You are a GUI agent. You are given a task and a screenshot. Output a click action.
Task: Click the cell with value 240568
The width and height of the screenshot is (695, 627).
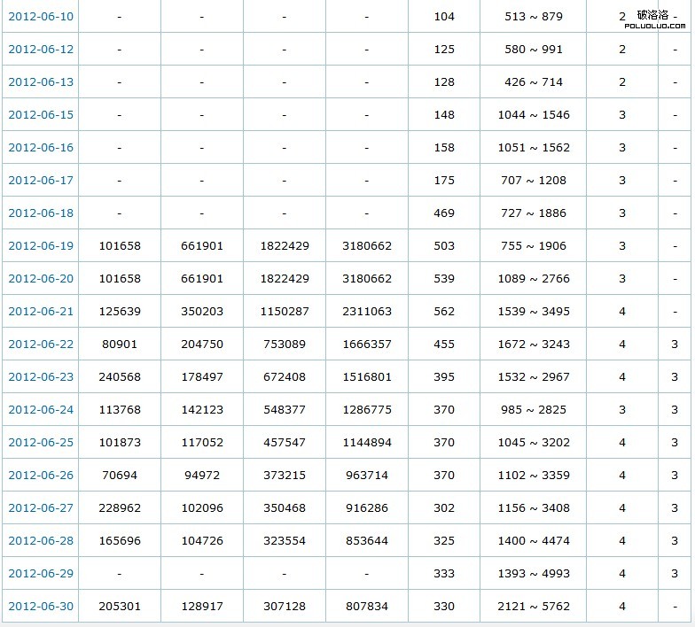click(x=119, y=377)
